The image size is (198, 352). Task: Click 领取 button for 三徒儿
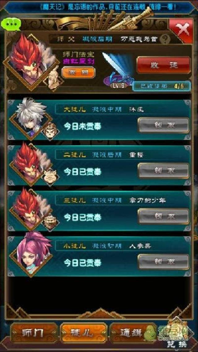tap(163, 216)
